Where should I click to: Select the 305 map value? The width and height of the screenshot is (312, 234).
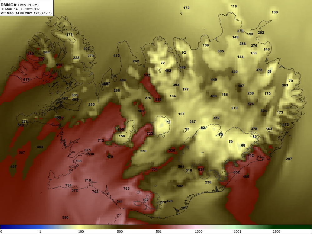tap(221, 51)
